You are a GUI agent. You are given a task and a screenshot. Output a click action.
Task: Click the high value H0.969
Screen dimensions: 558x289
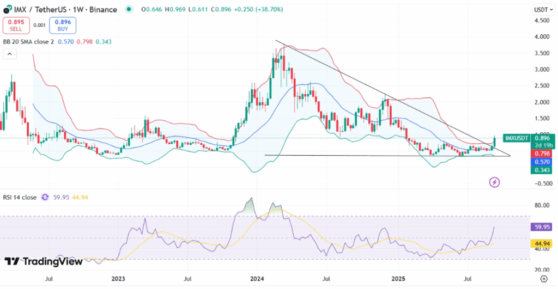coord(175,9)
